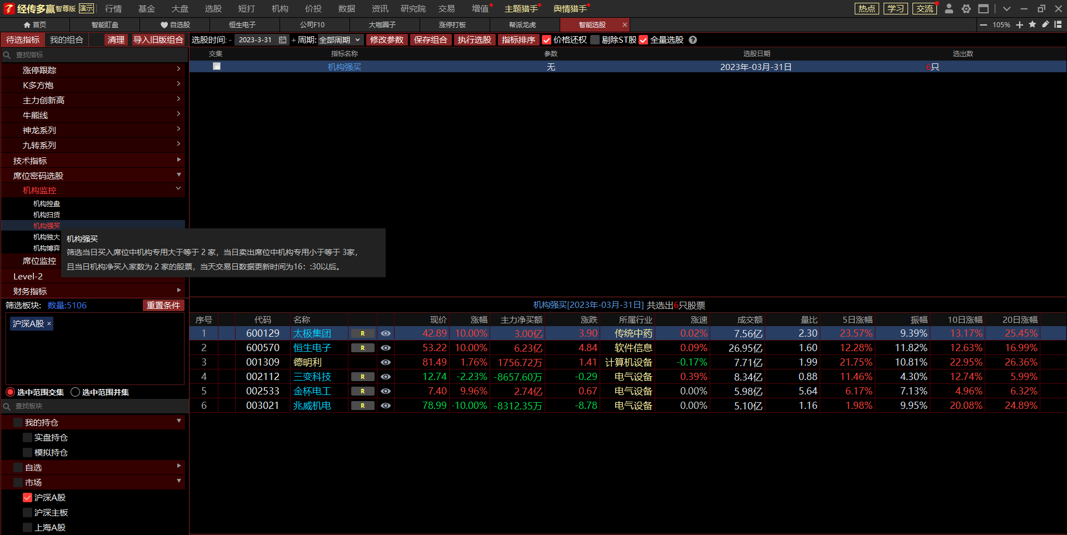Viewport: 1067px width, 535px height.
Task: Open the calendar date picker icon
Action: (282, 40)
